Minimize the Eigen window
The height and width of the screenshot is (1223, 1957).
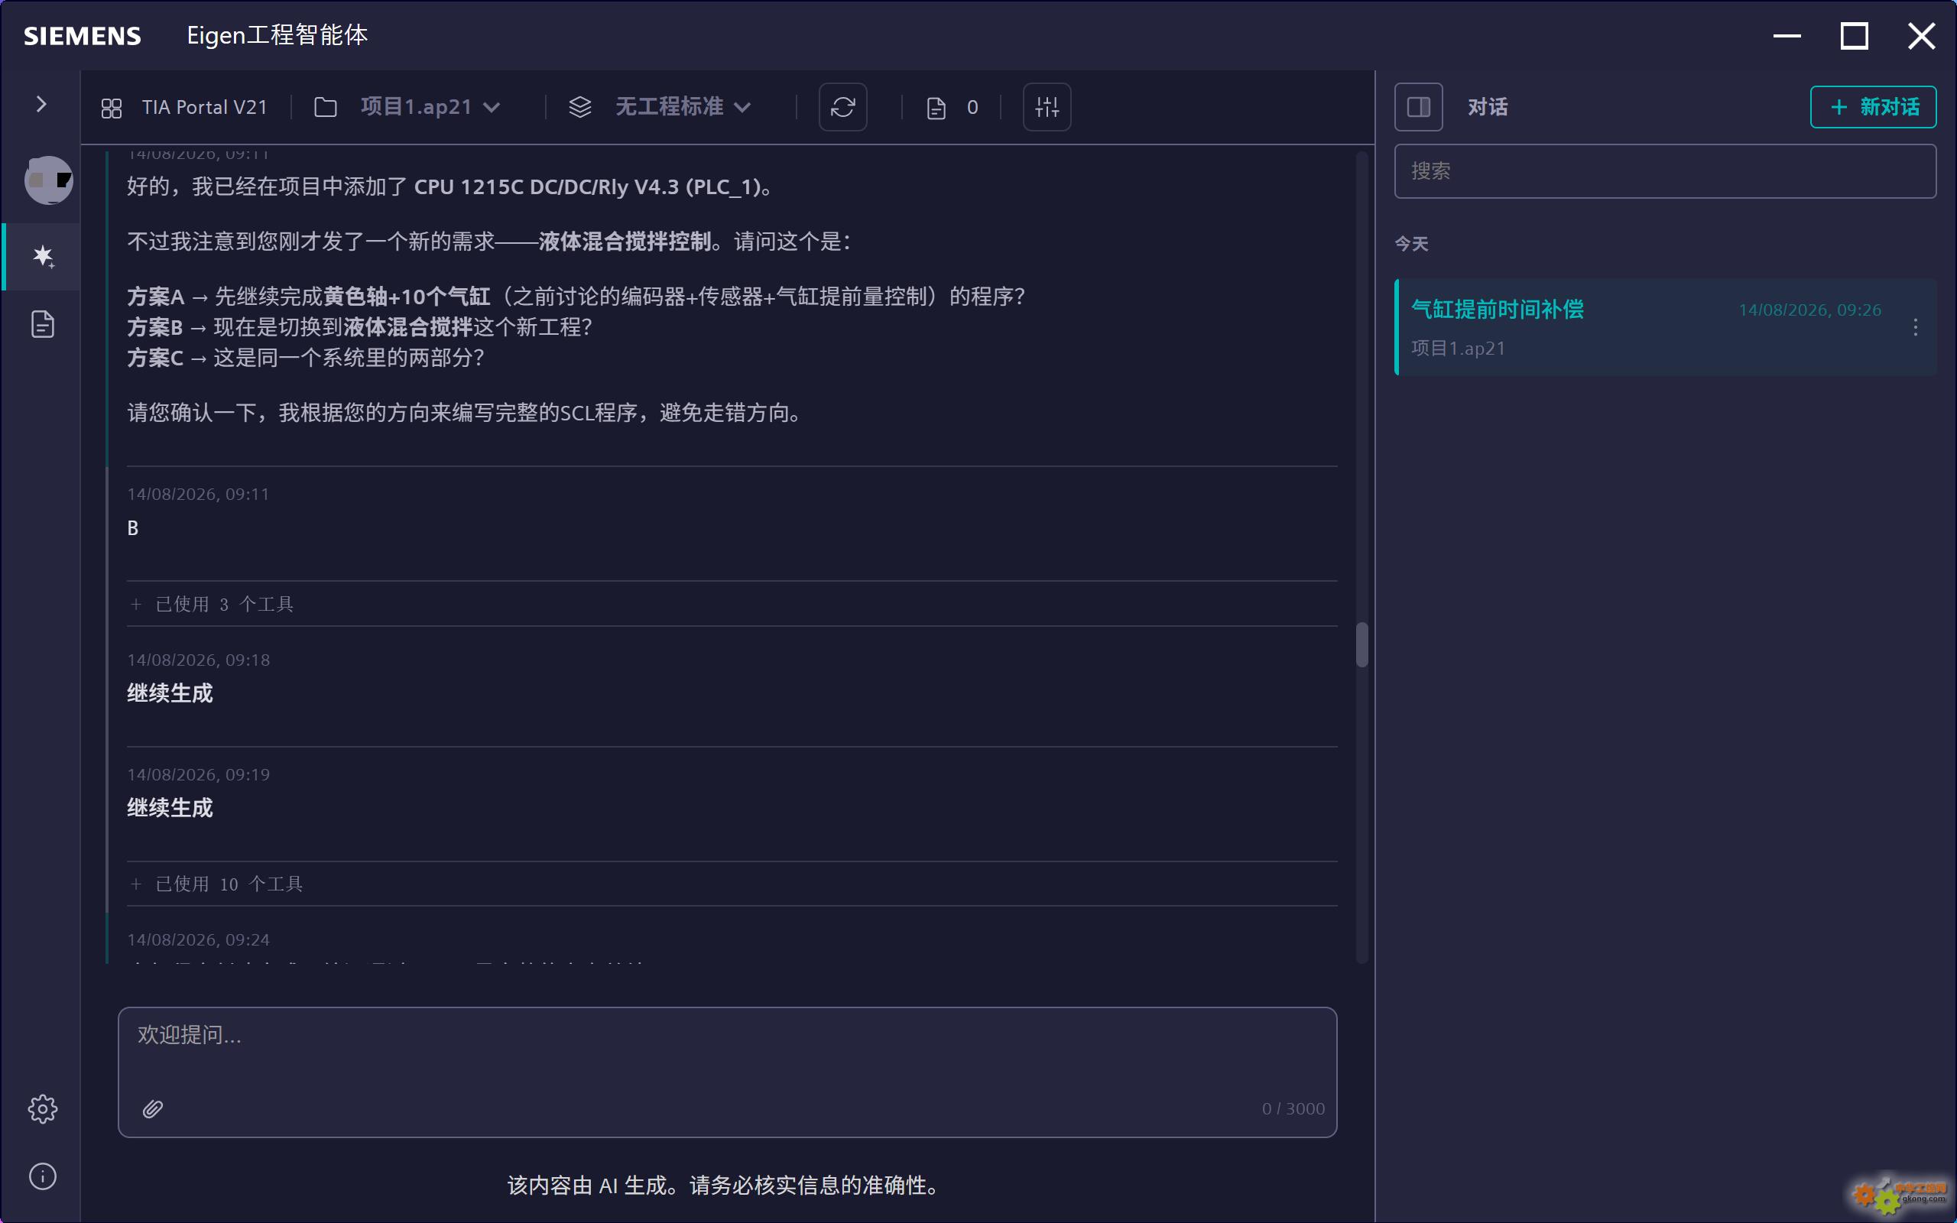(1787, 36)
